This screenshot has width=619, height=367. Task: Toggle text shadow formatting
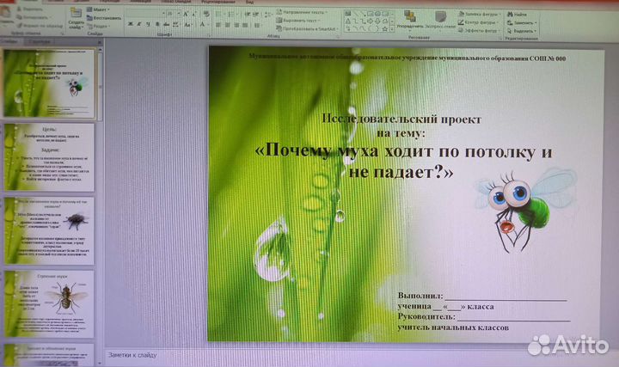point(157,24)
